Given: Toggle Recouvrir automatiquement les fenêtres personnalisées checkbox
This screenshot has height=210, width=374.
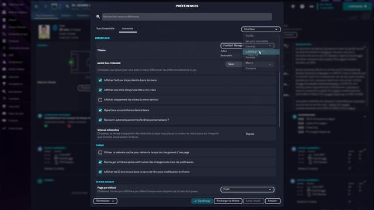Looking at the screenshot, I should coord(100,120).
